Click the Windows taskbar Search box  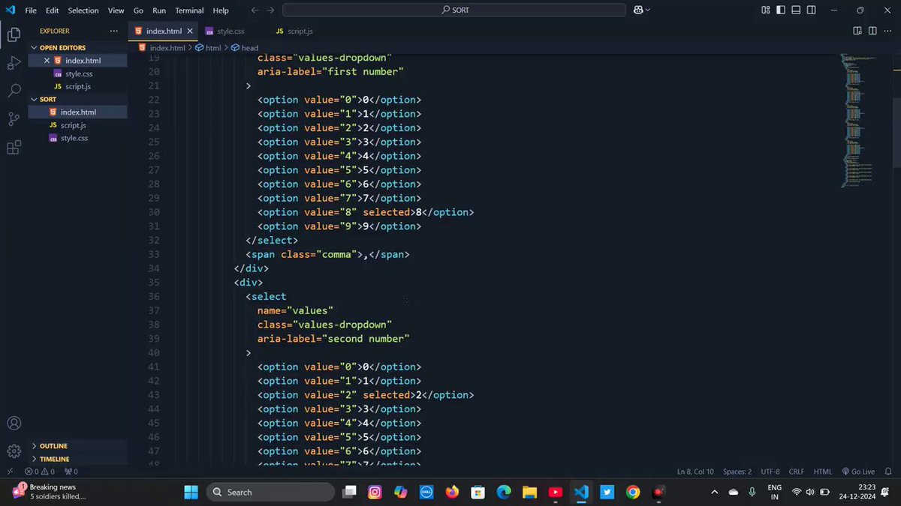(270, 492)
